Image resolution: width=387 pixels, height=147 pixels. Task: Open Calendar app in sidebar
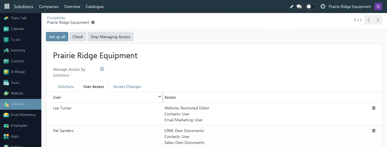pos(21,29)
